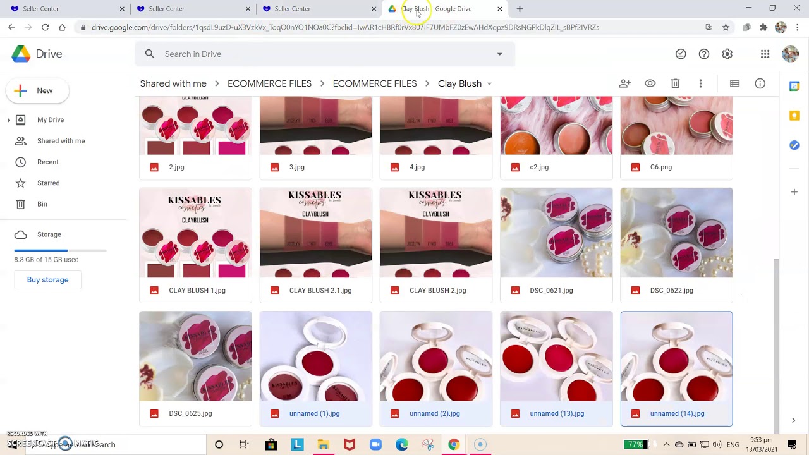The height and width of the screenshot is (455, 809).
Task: Open browser home button
Action: click(62, 27)
